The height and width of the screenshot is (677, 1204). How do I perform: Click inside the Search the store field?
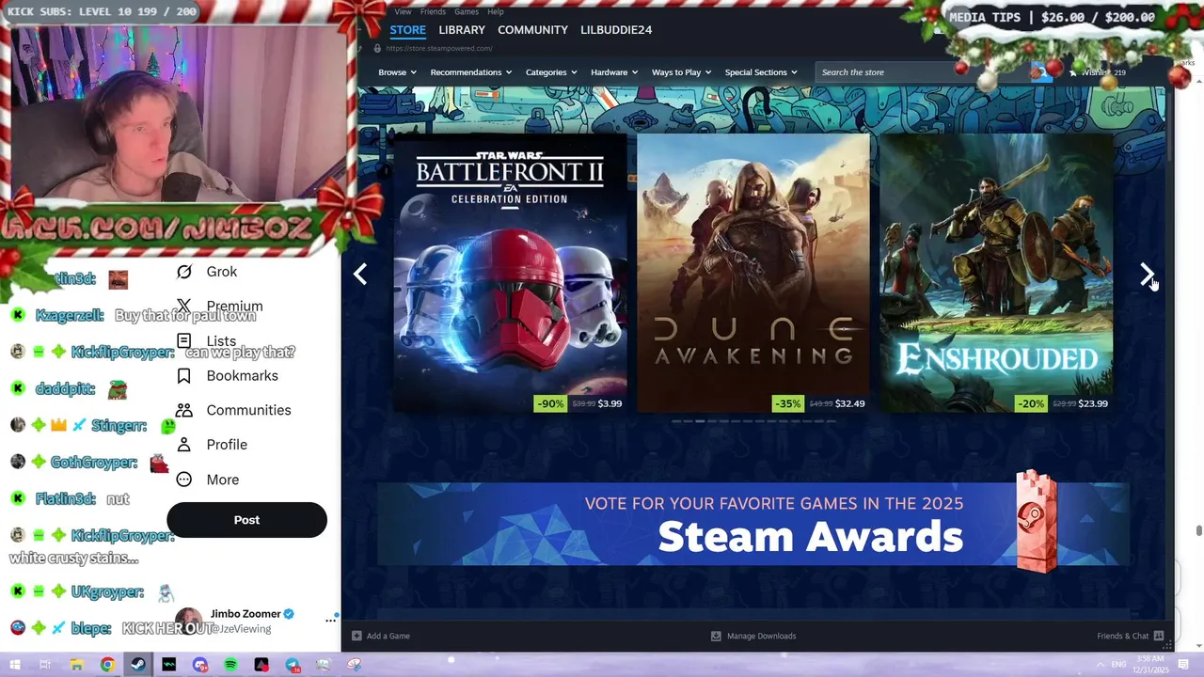point(922,72)
